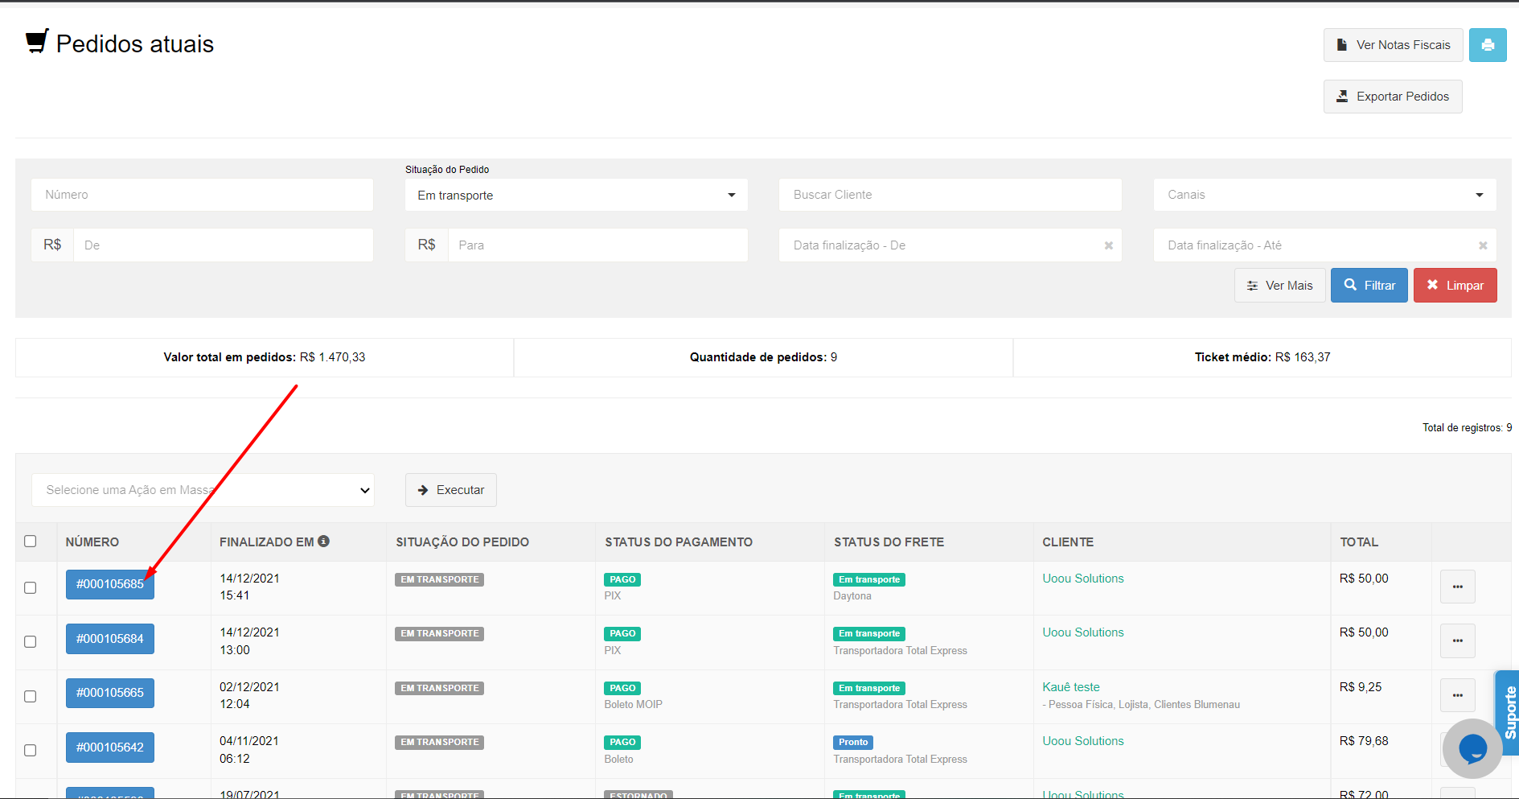The width and height of the screenshot is (1519, 799).
Task: Click the TOTAL column header
Action: click(x=1359, y=542)
